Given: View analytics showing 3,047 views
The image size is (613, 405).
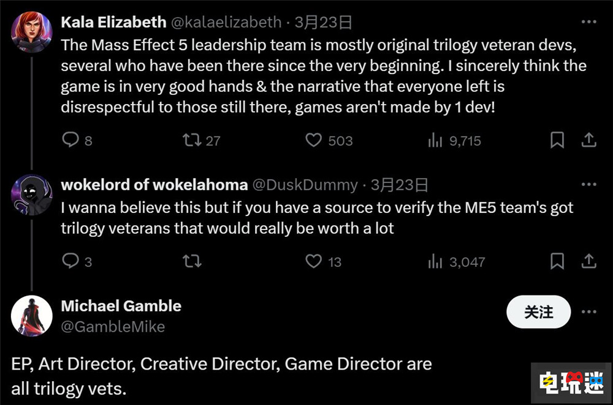Looking at the screenshot, I should click(435, 262).
